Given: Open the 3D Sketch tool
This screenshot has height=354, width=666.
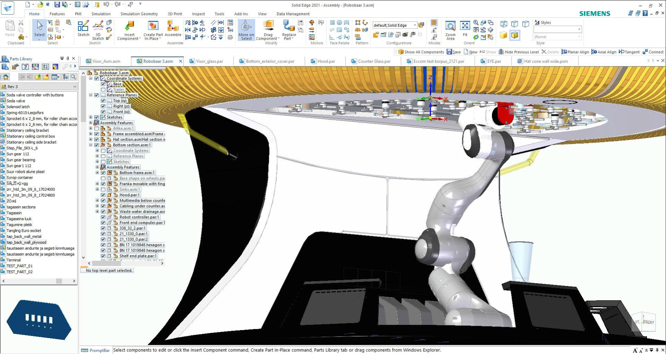Looking at the screenshot, I should pyautogui.click(x=98, y=30).
